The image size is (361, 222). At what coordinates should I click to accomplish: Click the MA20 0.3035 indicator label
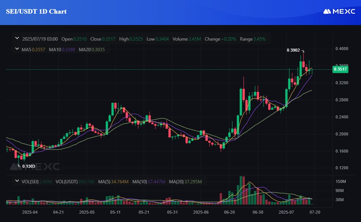[92, 50]
